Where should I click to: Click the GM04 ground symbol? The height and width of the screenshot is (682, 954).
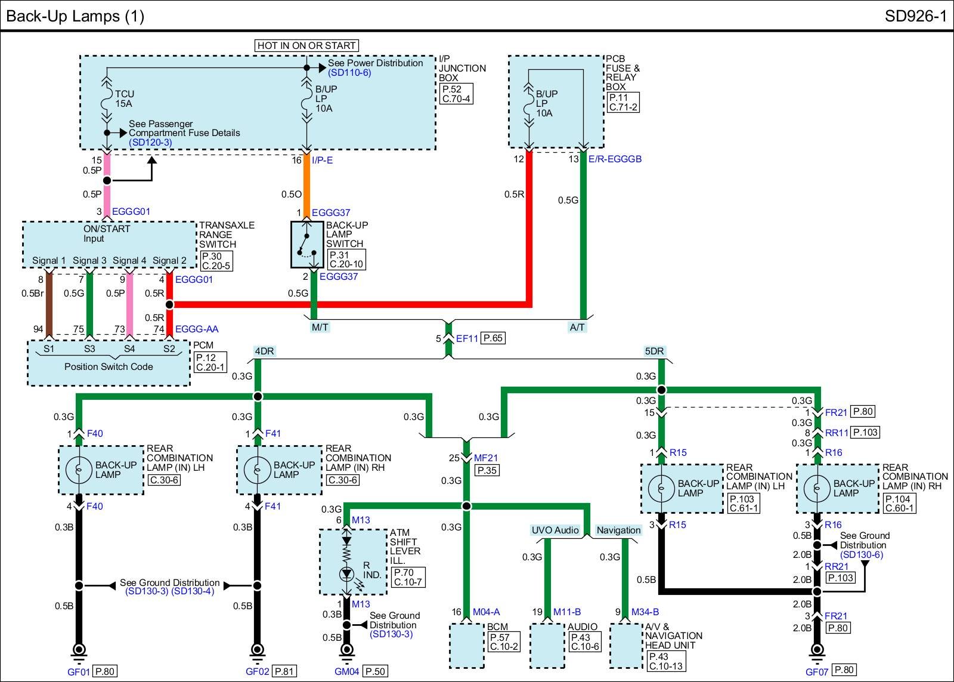click(x=346, y=651)
